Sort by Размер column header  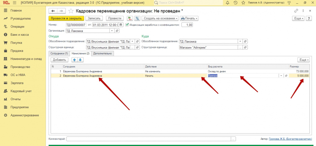coord(299,66)
